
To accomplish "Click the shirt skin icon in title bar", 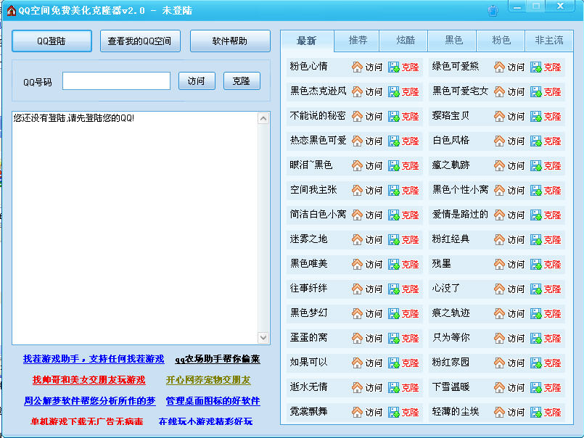I will click(493, 11).
